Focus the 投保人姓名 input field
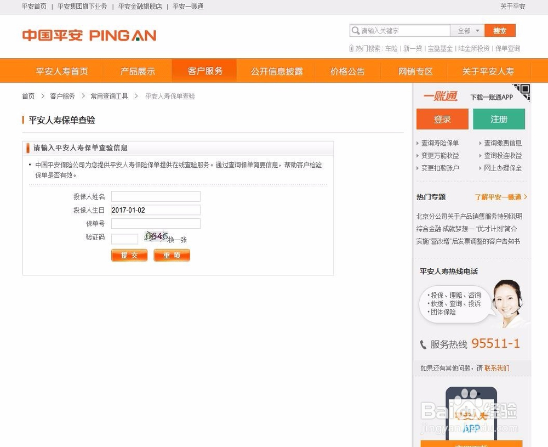This screenshot has width=548, height=447. 156,196
